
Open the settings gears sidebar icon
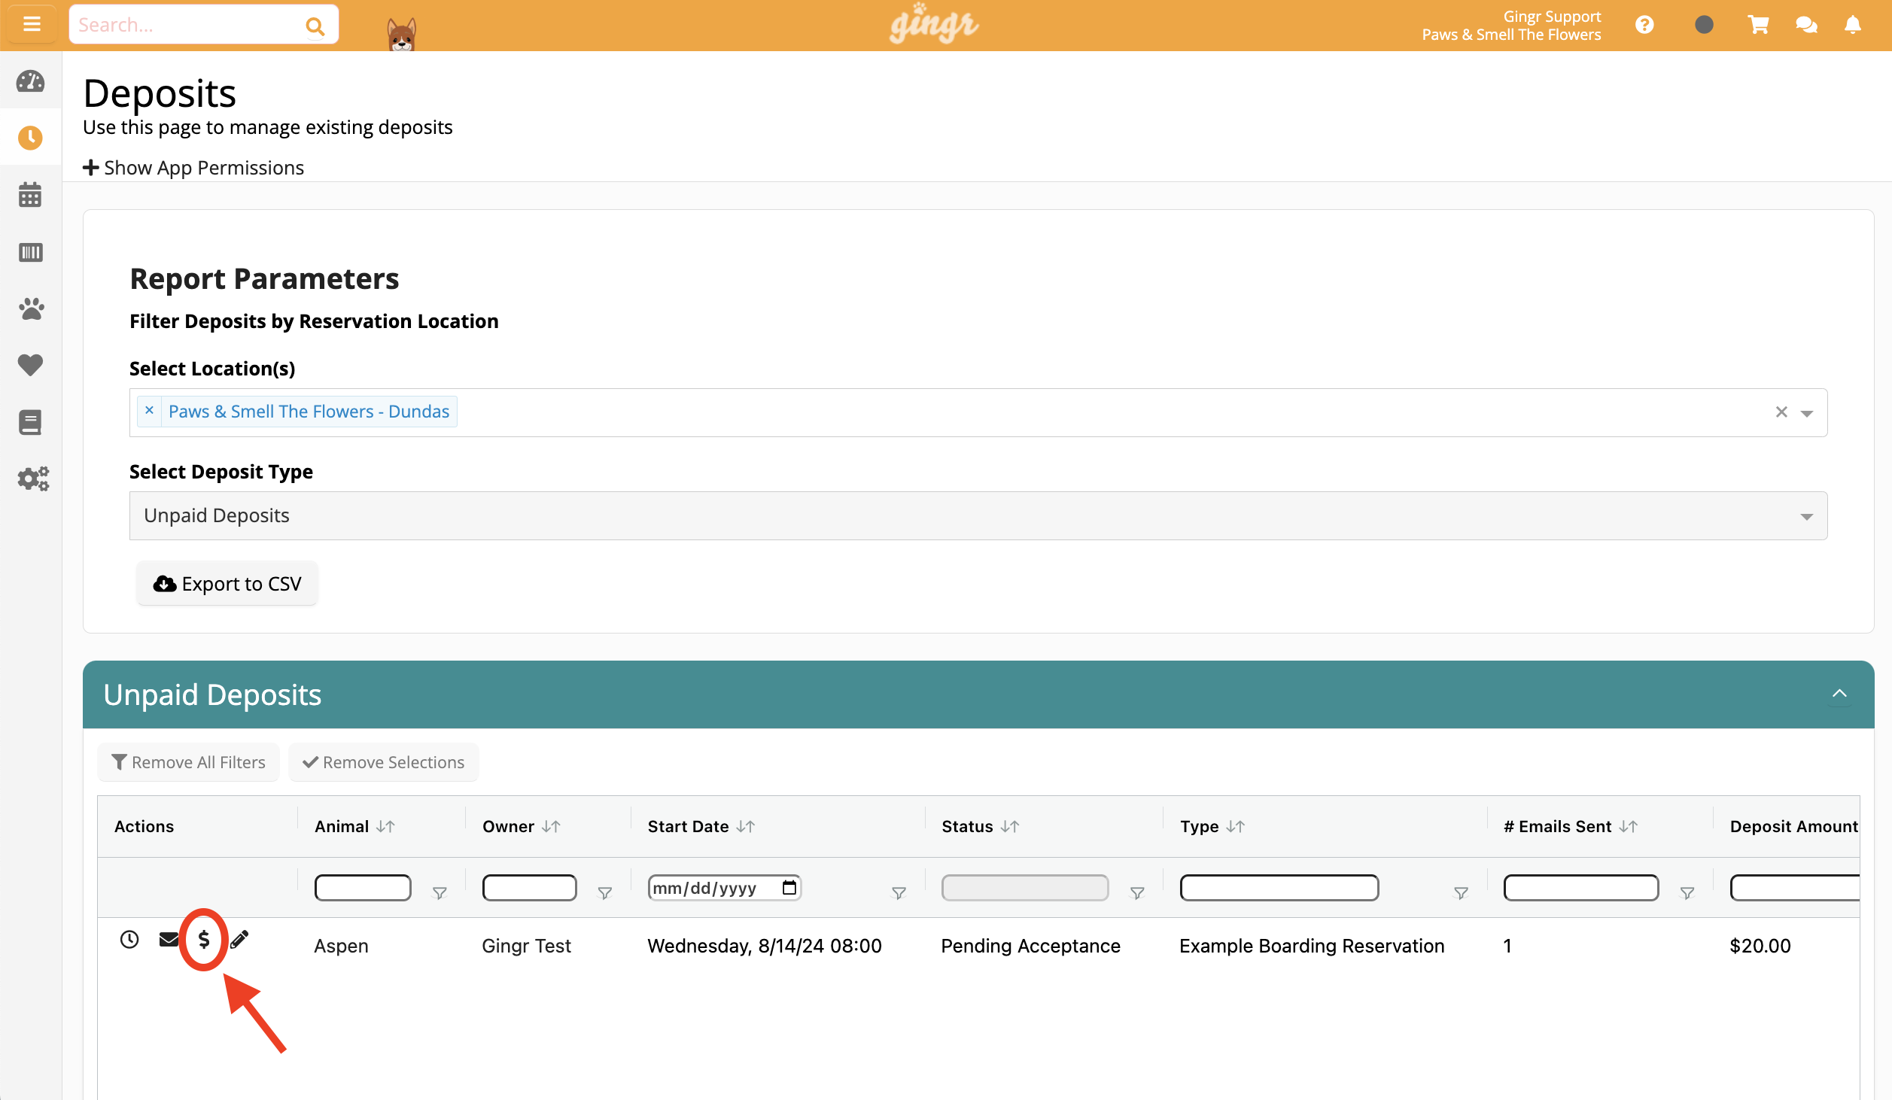[33, 479]
